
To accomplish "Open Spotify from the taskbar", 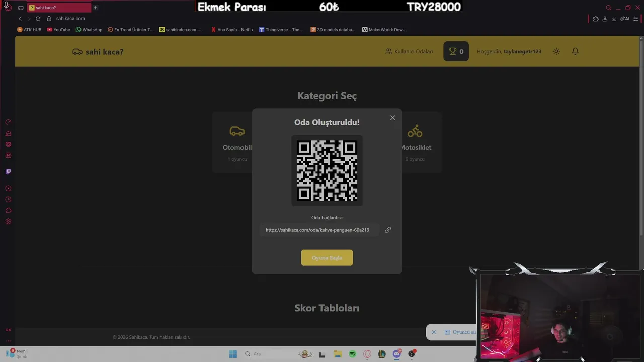I will (x=353, y=354).
